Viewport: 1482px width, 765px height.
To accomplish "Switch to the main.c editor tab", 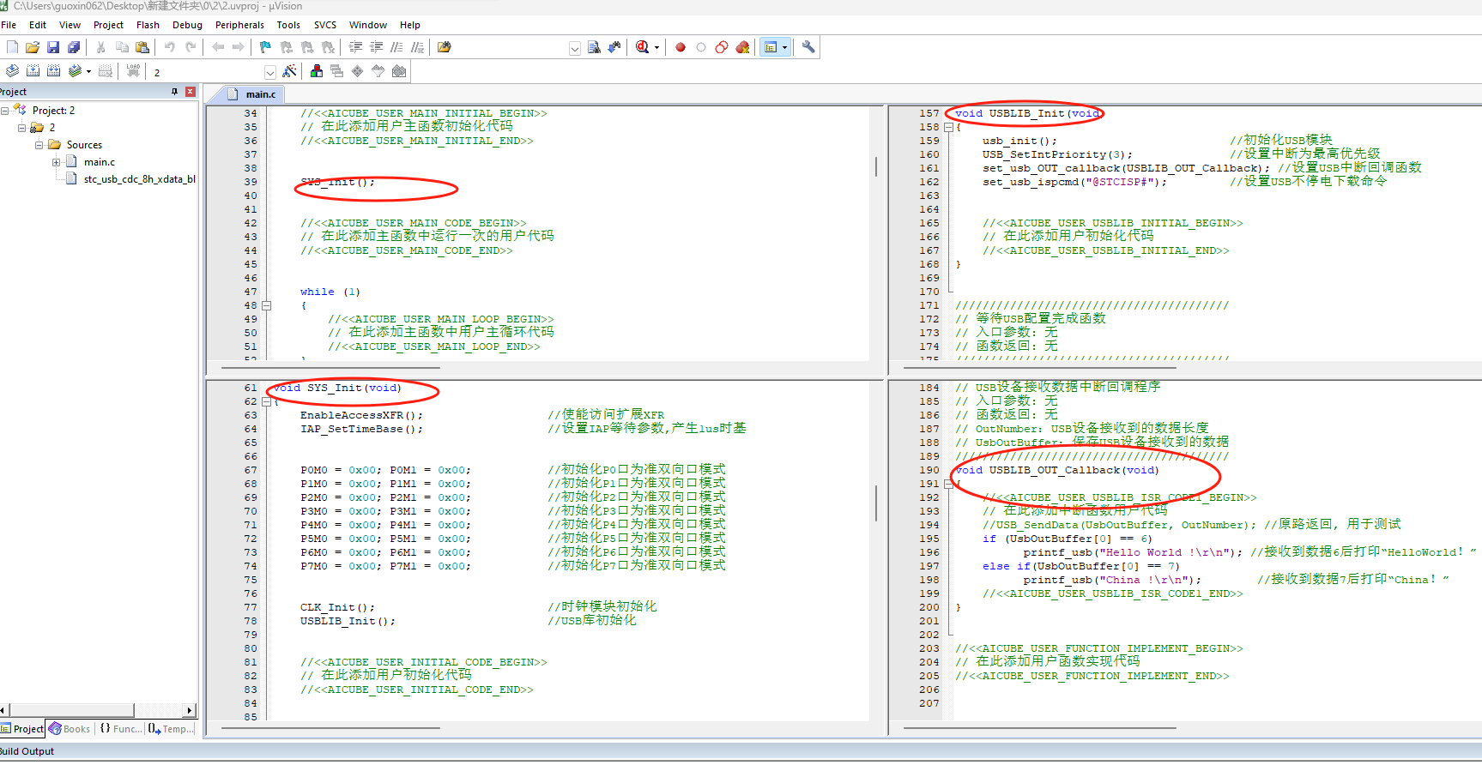I will 253,94.
